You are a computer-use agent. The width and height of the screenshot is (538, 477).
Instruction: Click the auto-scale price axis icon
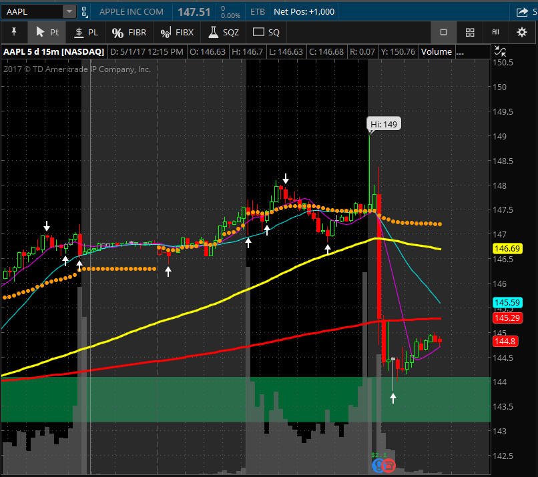click(x=500, y=51)
